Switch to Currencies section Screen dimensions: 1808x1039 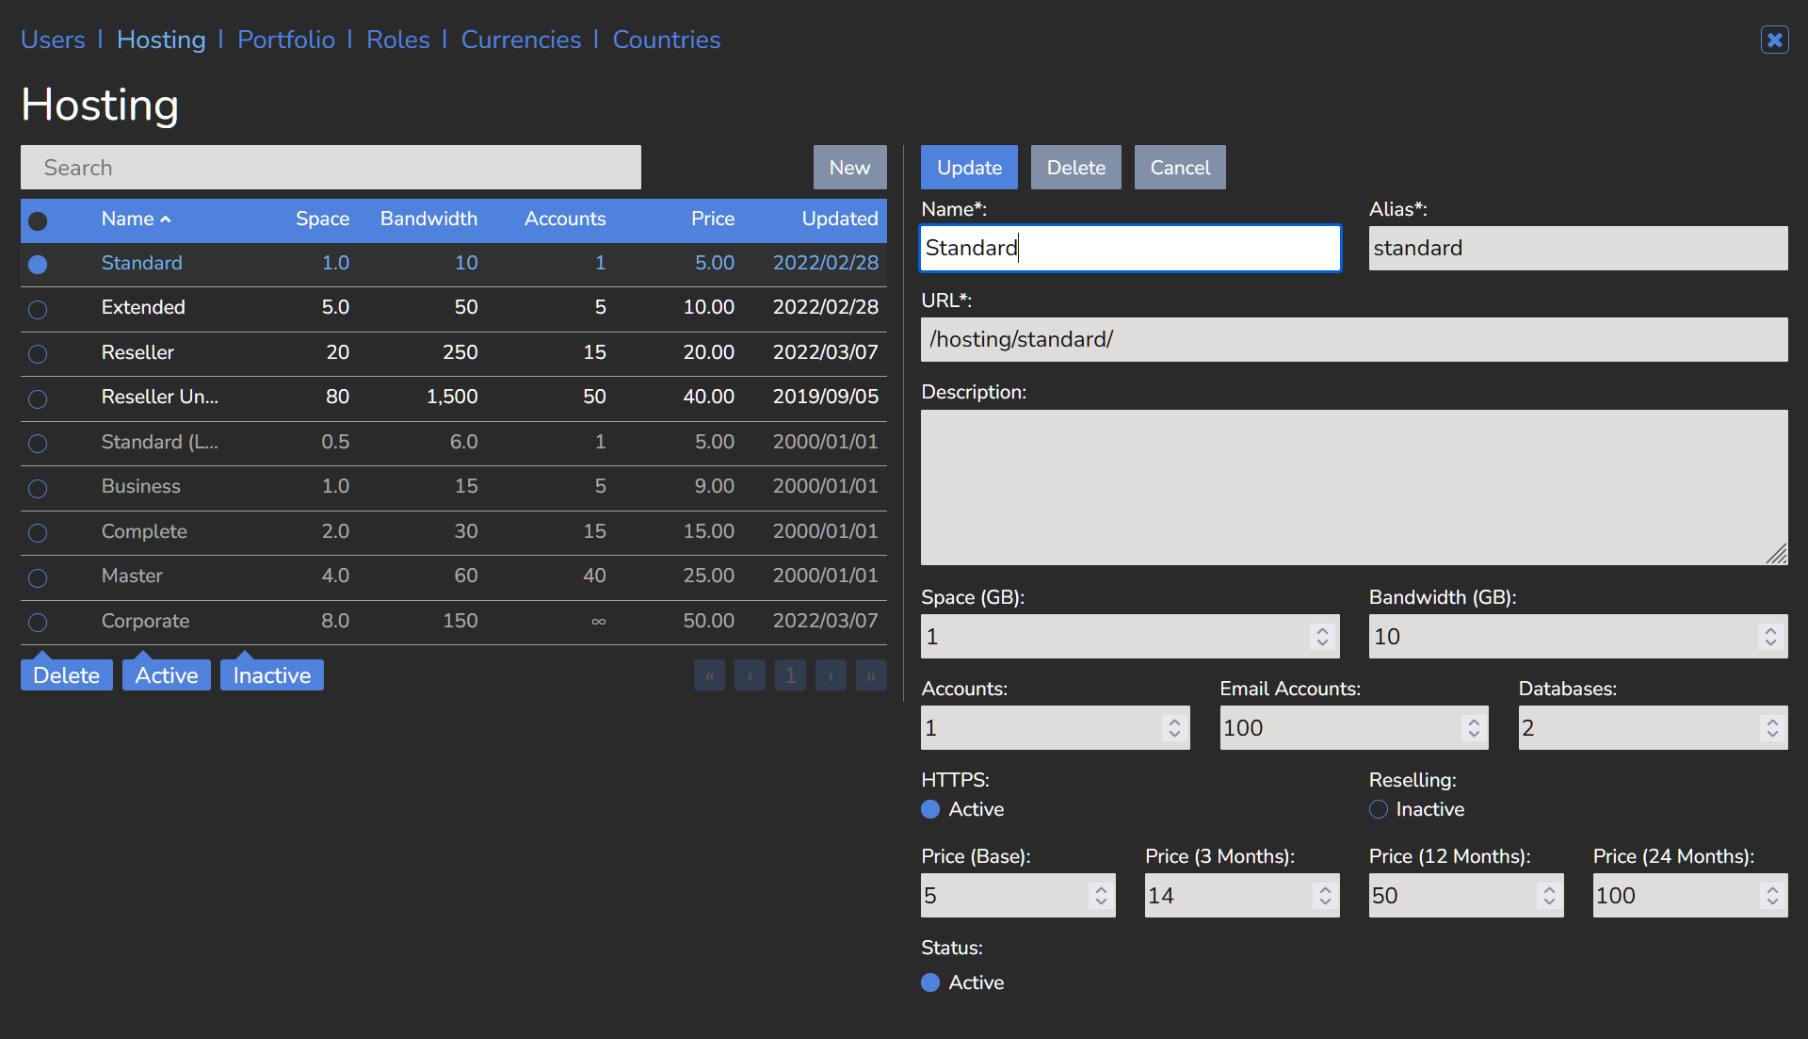point(521,40)
